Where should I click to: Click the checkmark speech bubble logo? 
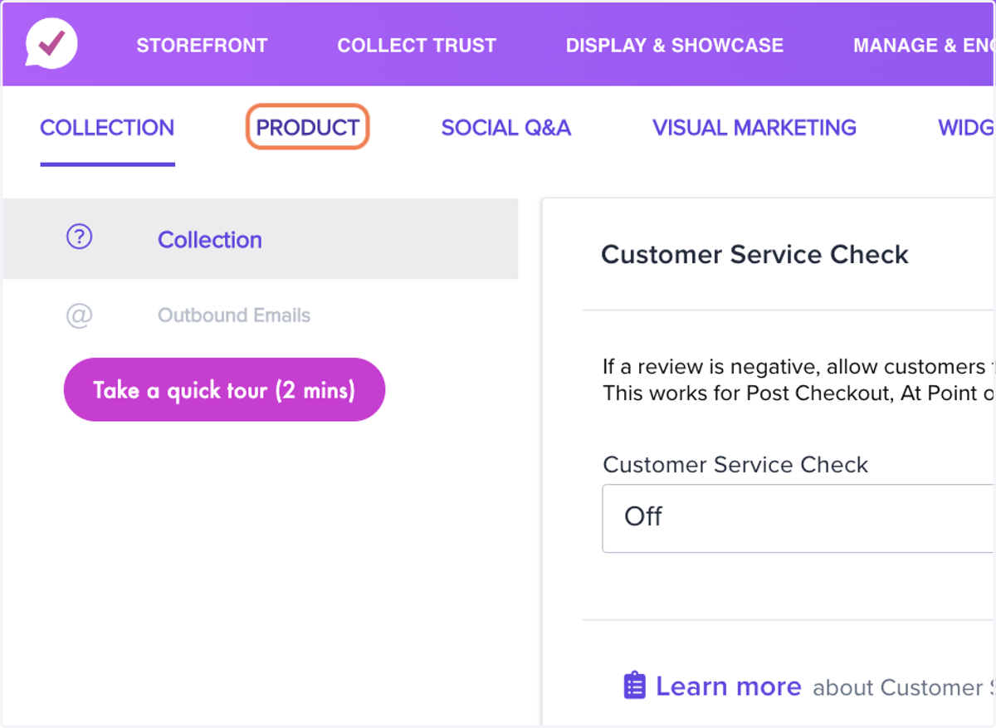(51, 43)
